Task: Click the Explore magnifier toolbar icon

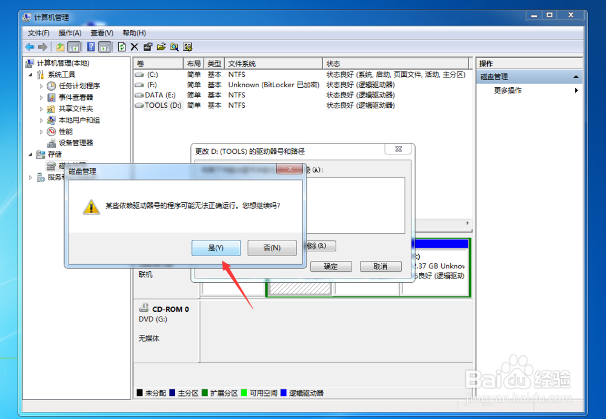Action: click(x=175, y=47)
